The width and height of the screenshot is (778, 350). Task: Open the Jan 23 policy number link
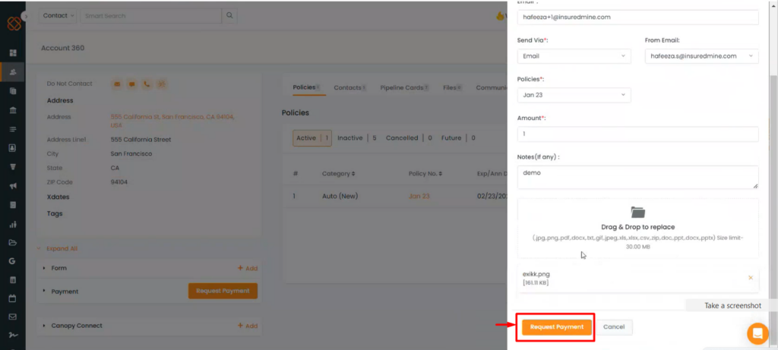(x=419, y=197)
